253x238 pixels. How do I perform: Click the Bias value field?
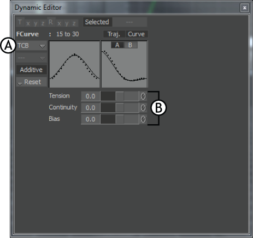91,119
